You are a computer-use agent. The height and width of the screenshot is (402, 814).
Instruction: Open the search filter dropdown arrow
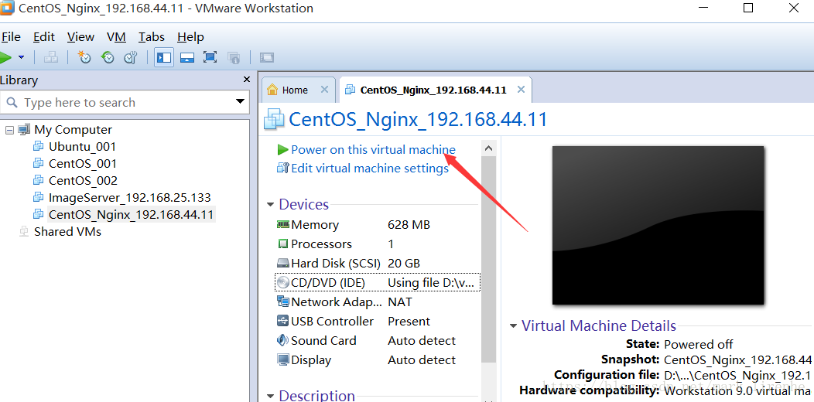tap(240, 101)
